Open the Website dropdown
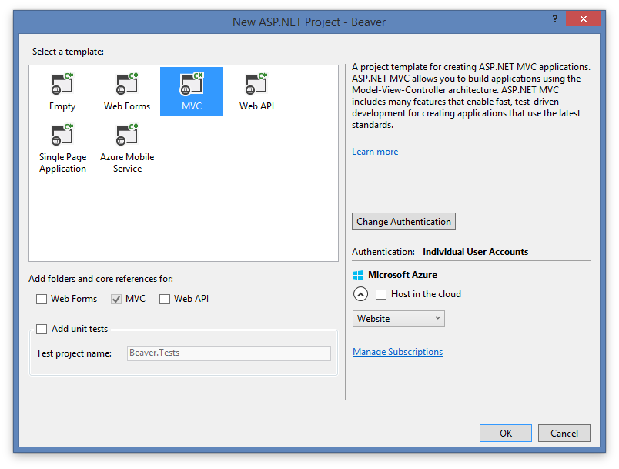 (398, 319)
